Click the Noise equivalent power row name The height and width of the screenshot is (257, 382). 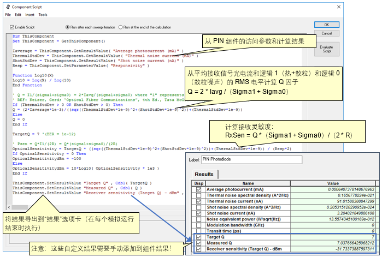click(x=244, y=219)
